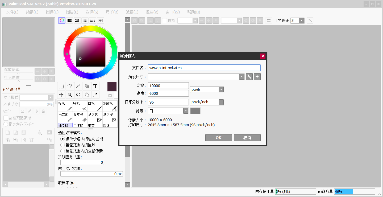Open the 手抖修正 stabilizer dropdown

click(301, 20)
